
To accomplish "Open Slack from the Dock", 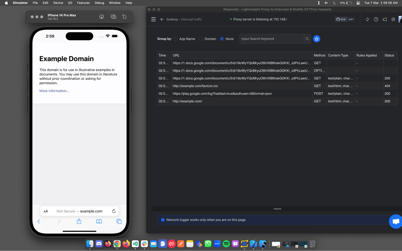I will pyautogui.click(x=144, y=243).
